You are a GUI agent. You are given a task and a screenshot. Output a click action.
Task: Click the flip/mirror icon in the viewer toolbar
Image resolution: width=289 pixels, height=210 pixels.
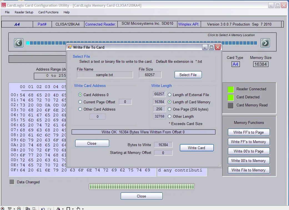tap(58, 209)
